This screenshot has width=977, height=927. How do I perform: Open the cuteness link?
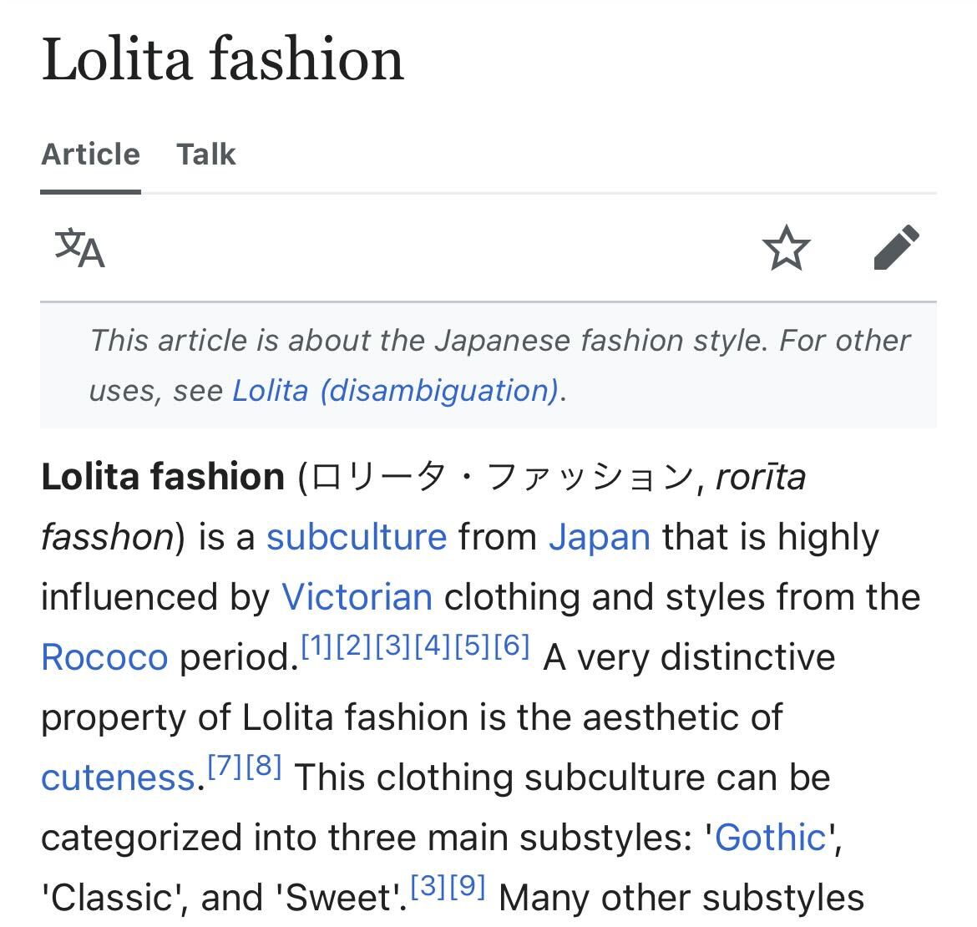119,778
